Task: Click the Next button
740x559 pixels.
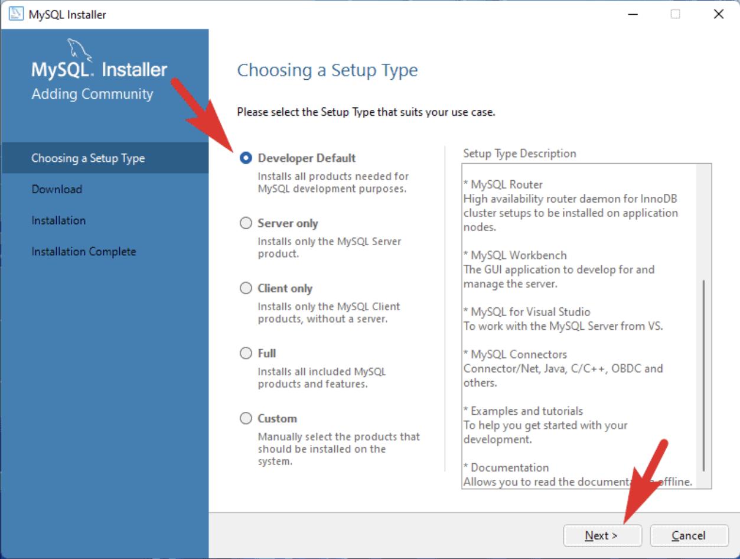Action: coord(601,535)
